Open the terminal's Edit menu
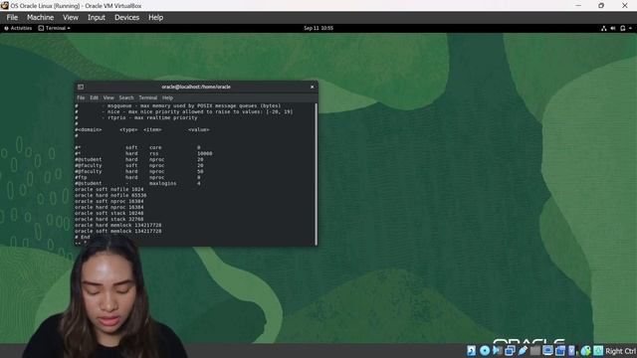Screen dimensions: 637x358 click(x=94, y=97)
